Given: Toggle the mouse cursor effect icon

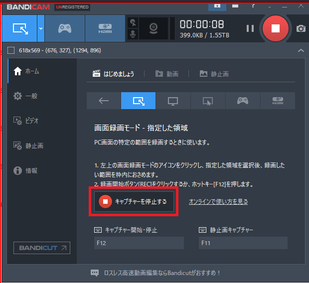Looking at the screenshot, I should [133, 22].
